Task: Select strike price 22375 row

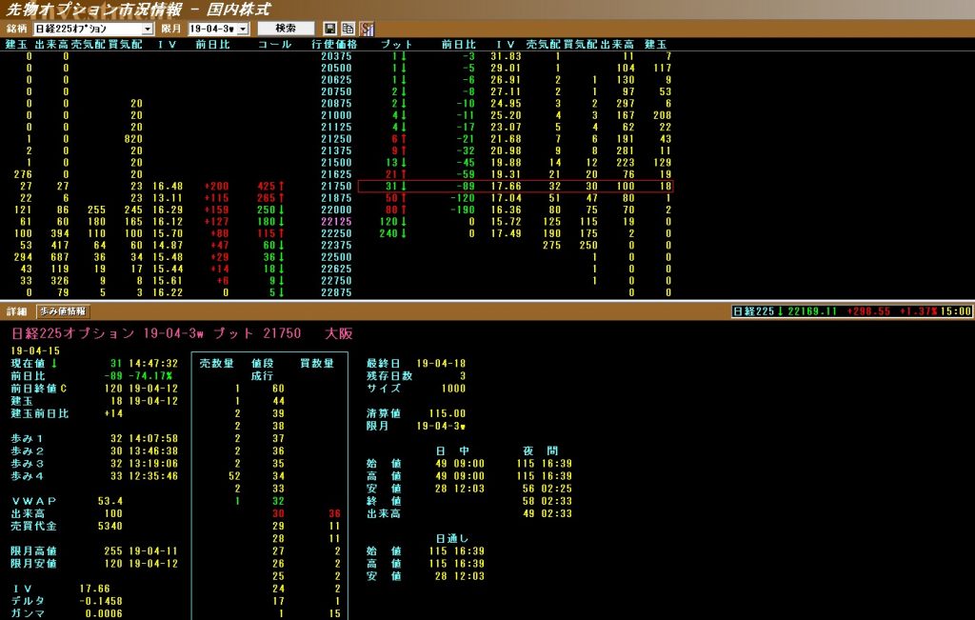Action: 336,245
